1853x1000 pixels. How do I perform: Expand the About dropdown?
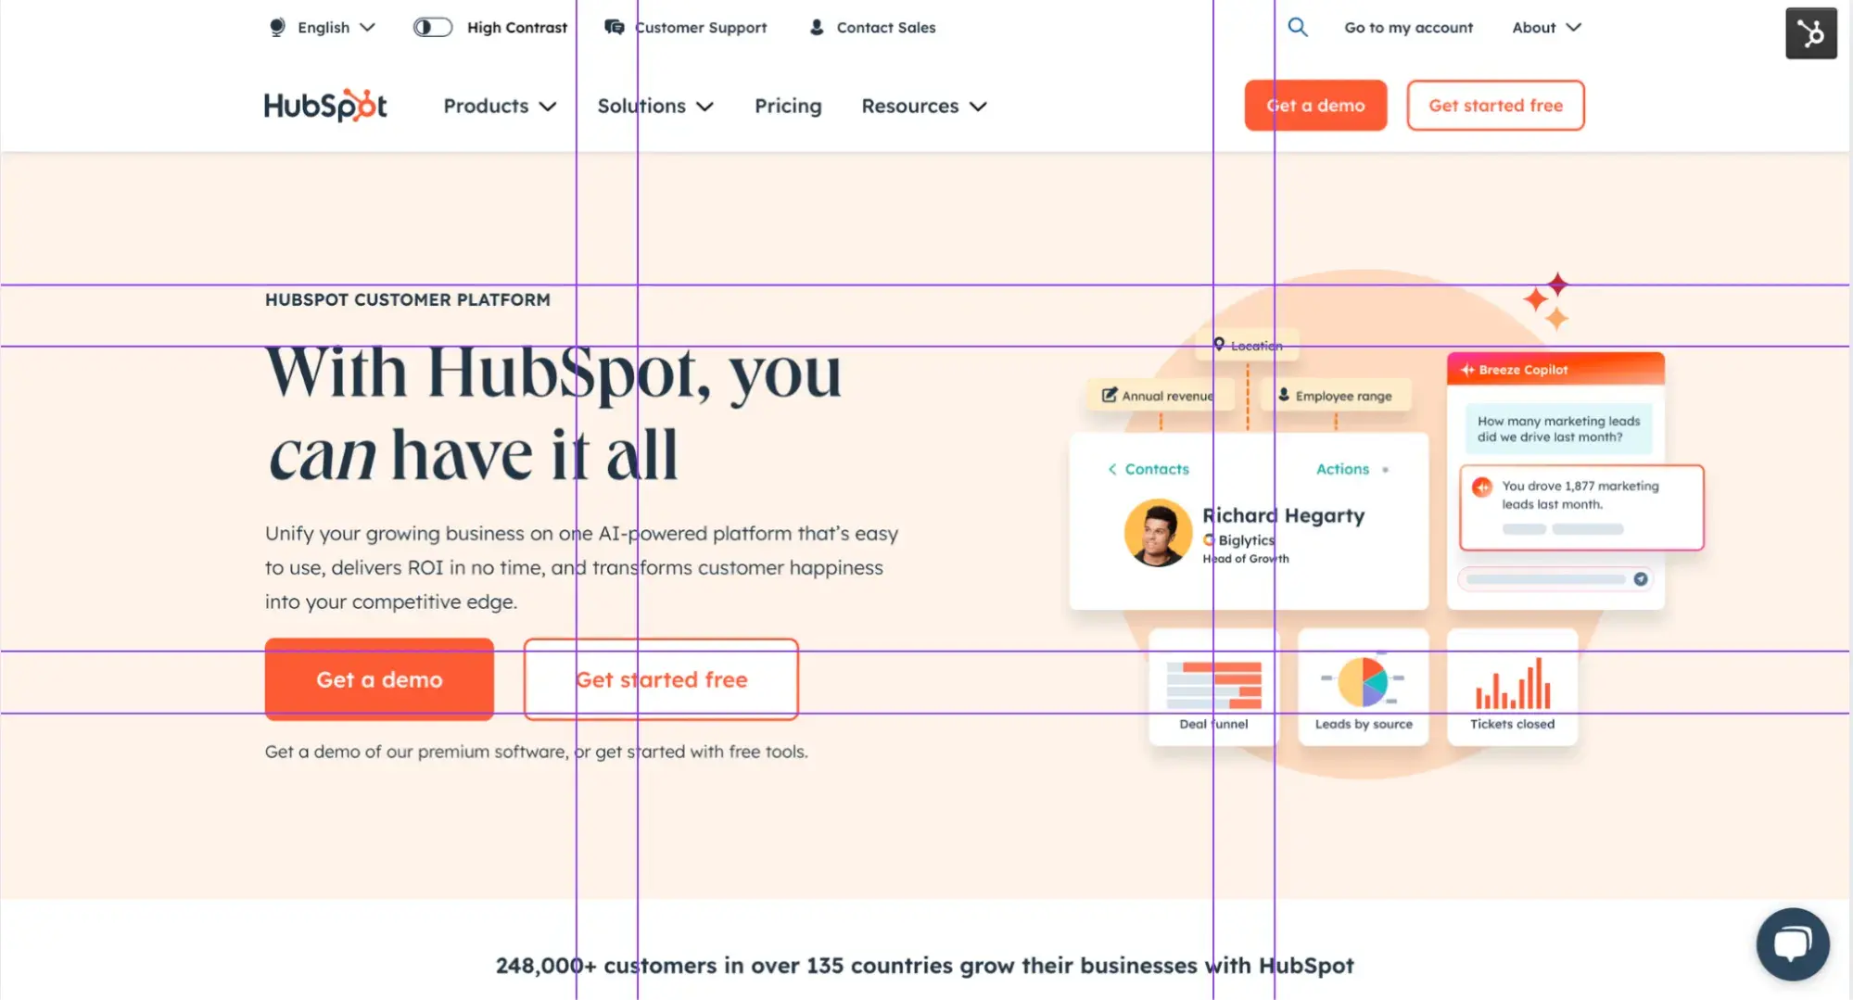1546,27
